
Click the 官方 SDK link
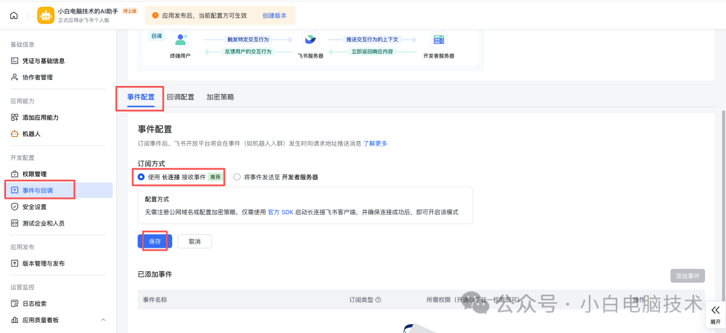pyautogui.click(x=280, y=212)
